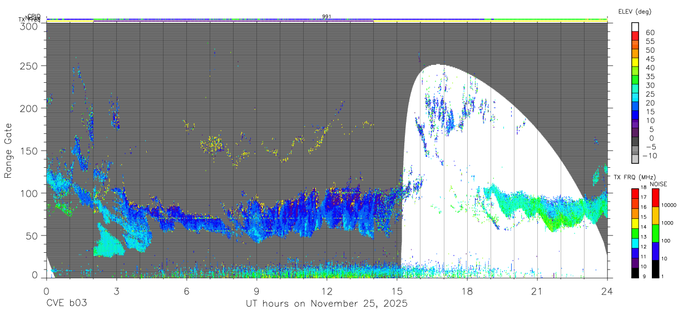683x315 pixels.
Task: Click the '-5' label on the ELEV scale
Action: click(650, 147)
